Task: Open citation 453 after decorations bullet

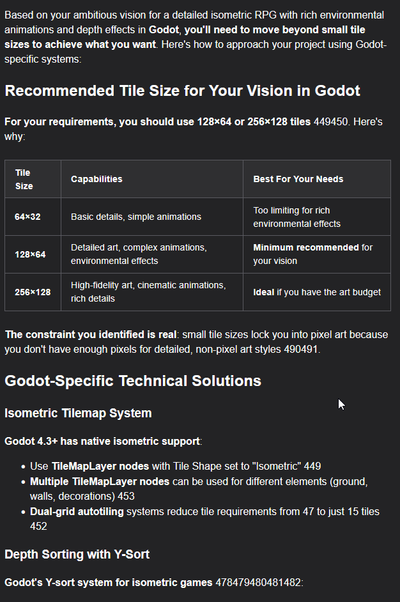Action: pyautogui.click(x=127, y=496)
